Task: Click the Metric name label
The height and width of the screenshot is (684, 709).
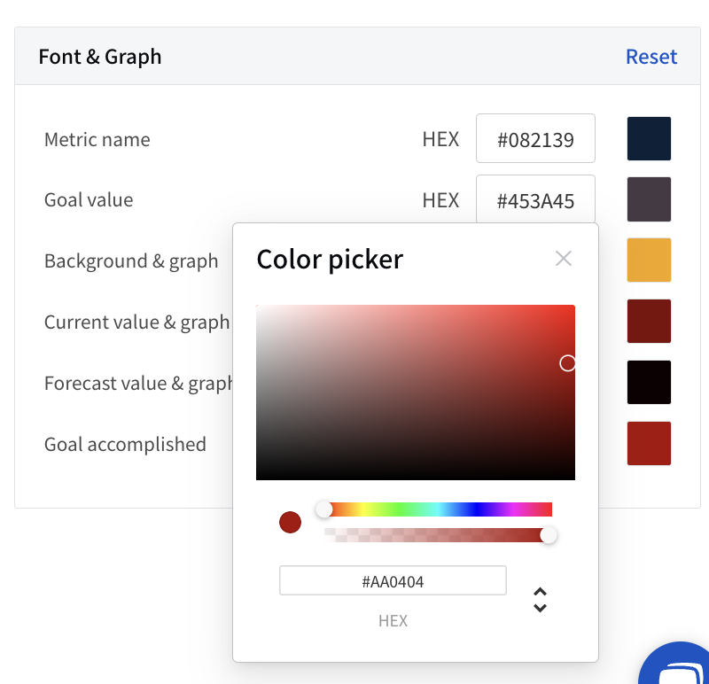Action: [97, 139]
